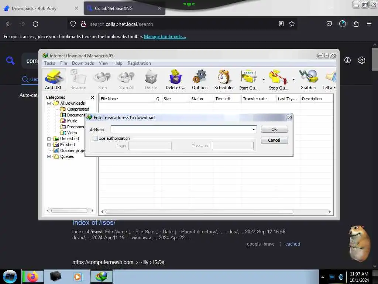
Task: Reload the browser page
Action: pos(35,24)
